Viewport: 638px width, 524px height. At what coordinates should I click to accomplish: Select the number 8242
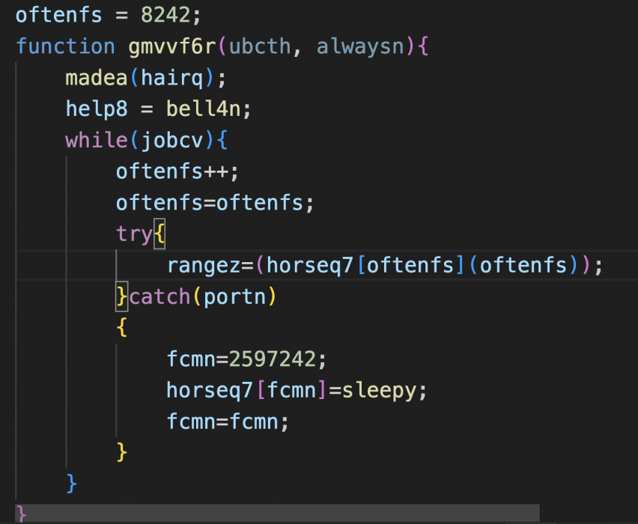point(165,14)
